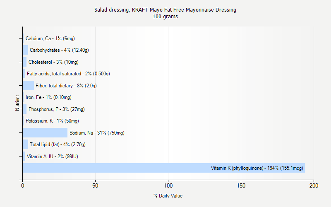Select the 'Fatty acids, total saturated - 2%' label

click(x=68, y=74)
